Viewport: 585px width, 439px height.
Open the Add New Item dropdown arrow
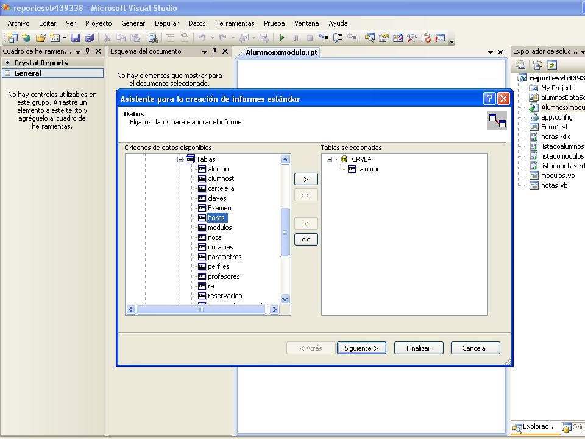65,38
